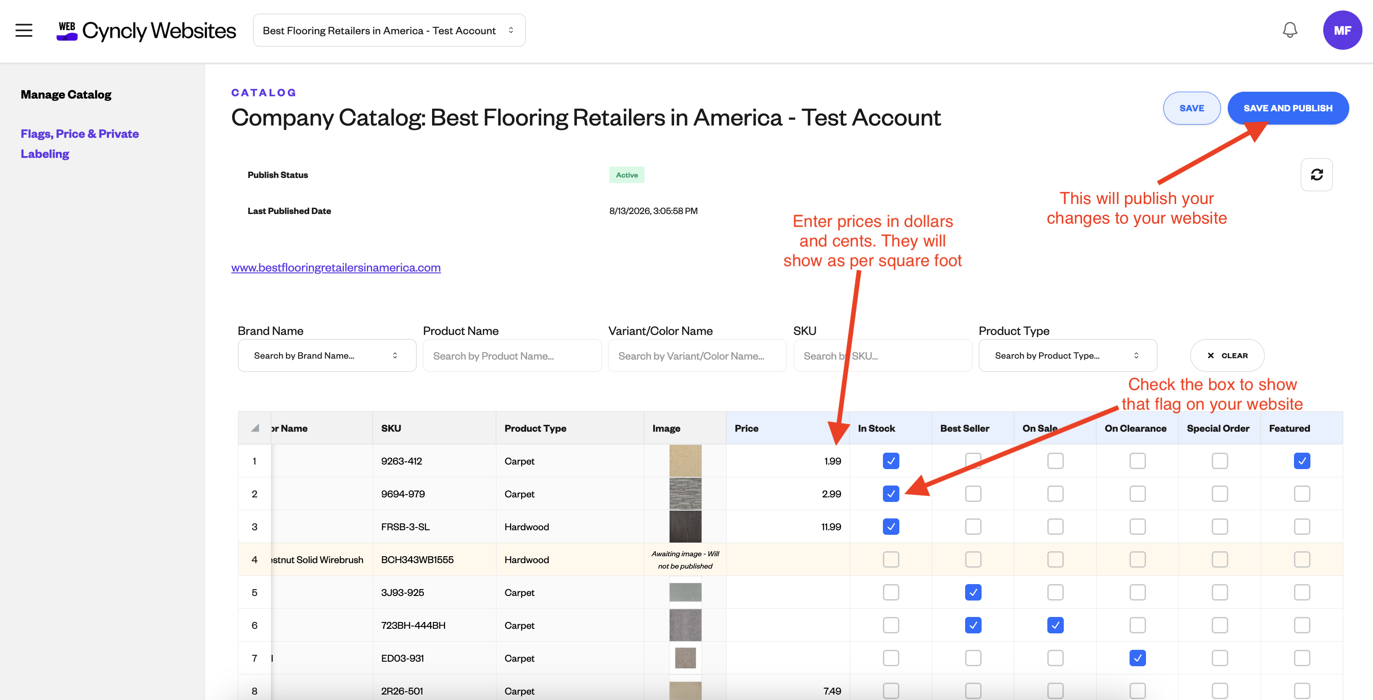
Task: Open the hamburger navigation menu
Action: [24, 30]
